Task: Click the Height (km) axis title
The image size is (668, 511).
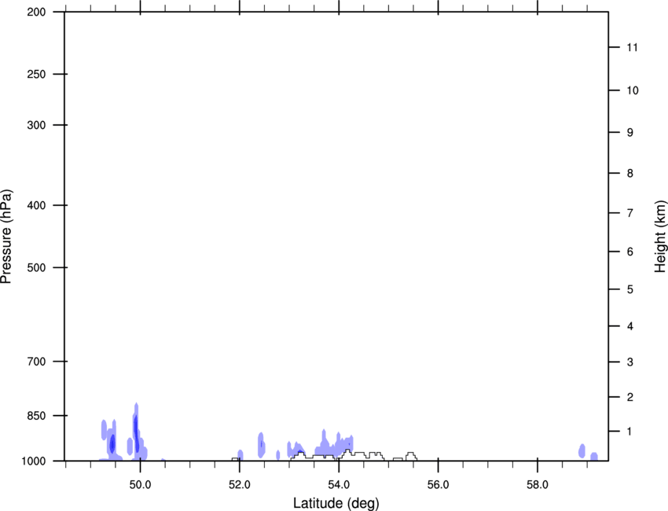Action: (x=660, y=237)
